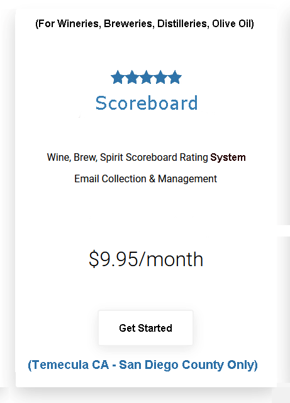Viewport: 290px width, 403px height.
Task: Click the blue Scoreboard plan title
Action: [x=147, y=103]
